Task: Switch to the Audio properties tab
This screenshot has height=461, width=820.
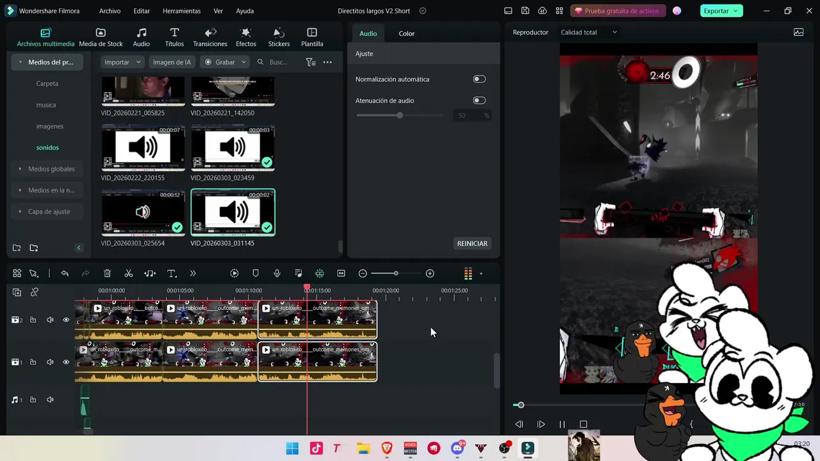Action: pyautogui.click(x=368, y=33)
